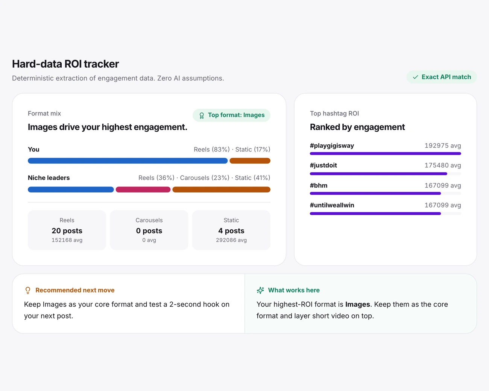Click the 152168 avg value under Reels
This screenshot has height=391, width=489.
[x=67, y=240]
